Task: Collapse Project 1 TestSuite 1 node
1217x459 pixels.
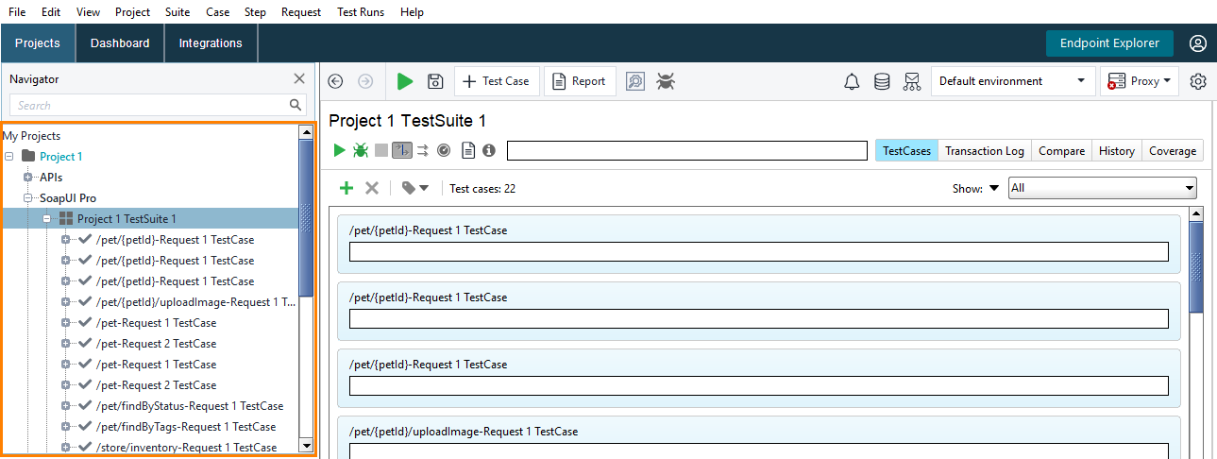Action: 46,218
